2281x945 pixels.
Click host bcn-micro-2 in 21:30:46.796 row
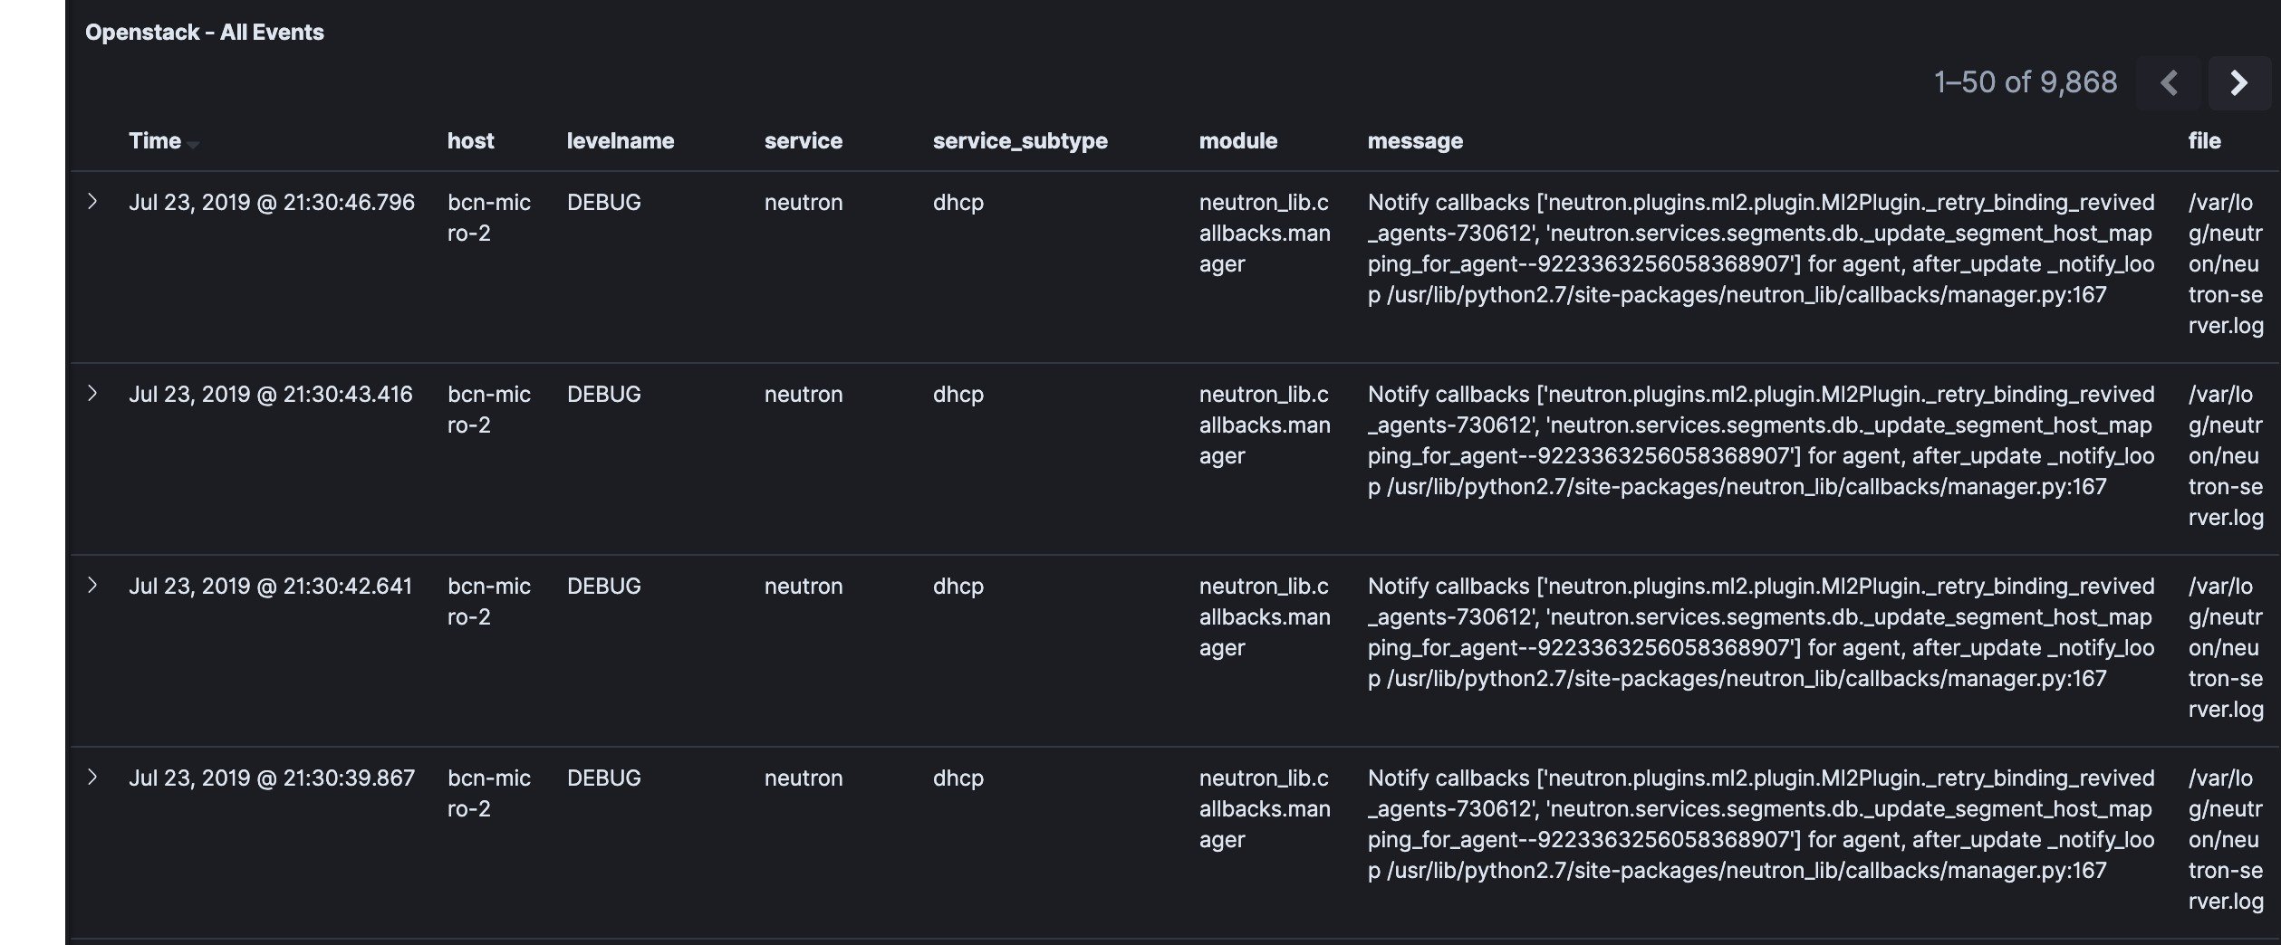click(489, 217)
